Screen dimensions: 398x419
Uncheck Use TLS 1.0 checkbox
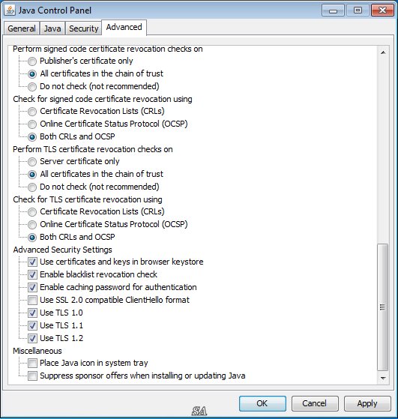33,313
